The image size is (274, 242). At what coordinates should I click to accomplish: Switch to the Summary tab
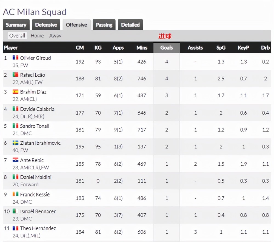[x=16, y=25]
